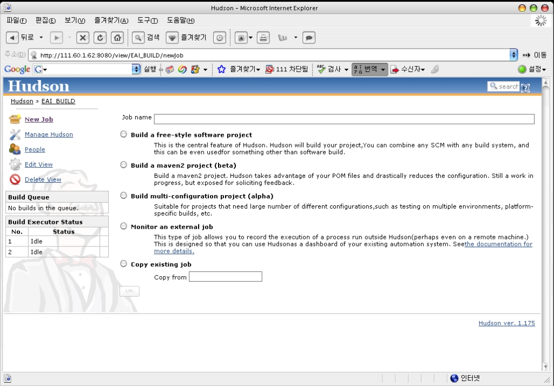Open the 번역 translate dropdown

tap(383, 70)
